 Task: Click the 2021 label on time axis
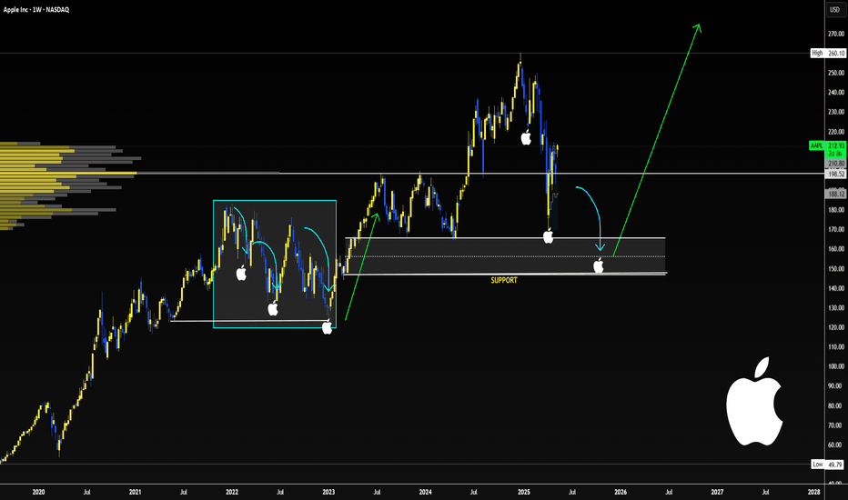pos(136,492)
